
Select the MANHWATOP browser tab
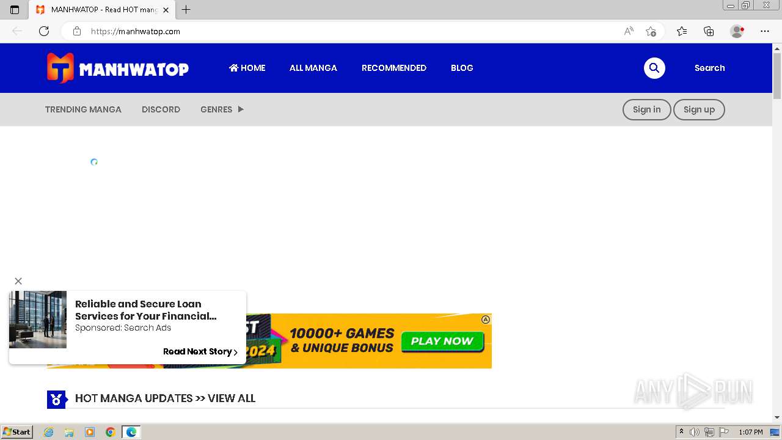pos(101,10)
